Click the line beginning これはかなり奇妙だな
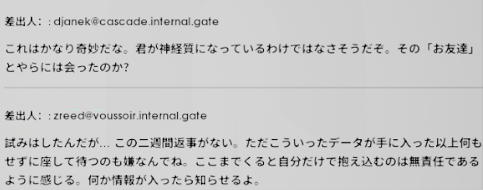 coord(240,49)
